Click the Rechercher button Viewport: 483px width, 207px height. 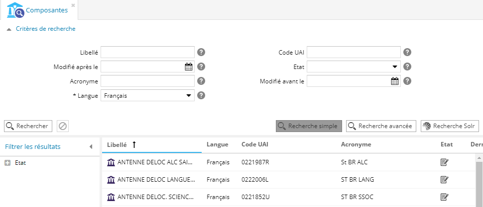coord(28,126)
